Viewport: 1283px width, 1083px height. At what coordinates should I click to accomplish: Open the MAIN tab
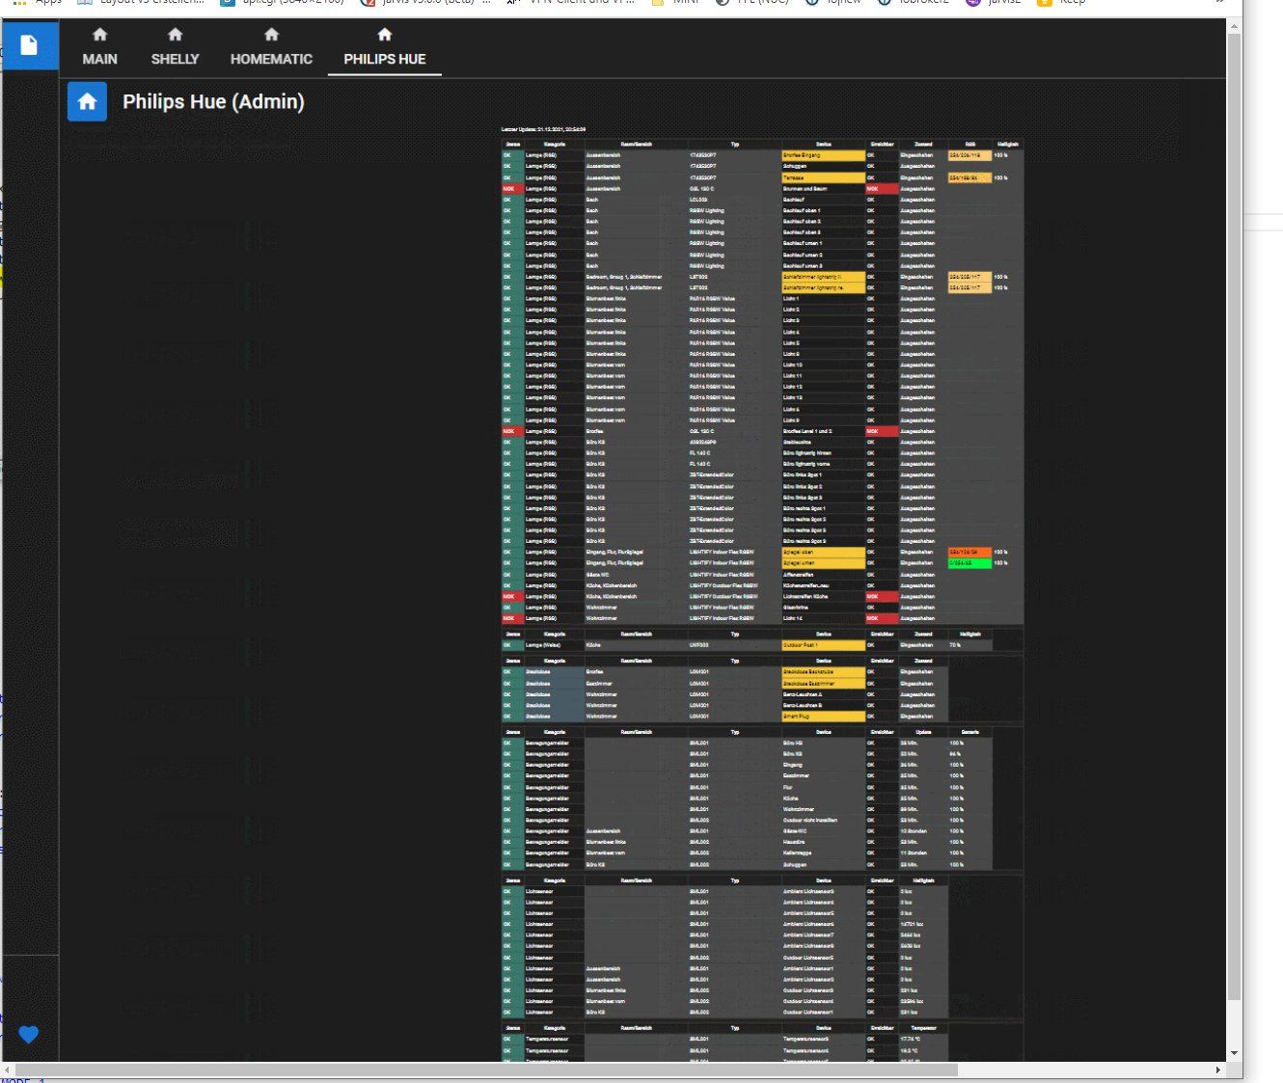99,47
